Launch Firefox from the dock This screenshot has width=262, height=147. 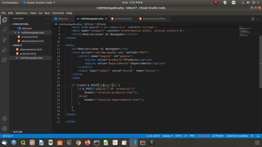(87, 143)
